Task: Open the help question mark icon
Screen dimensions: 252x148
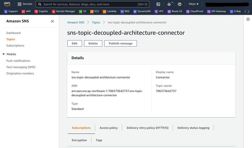Action: pyautogui.click(x=179, y=4)
